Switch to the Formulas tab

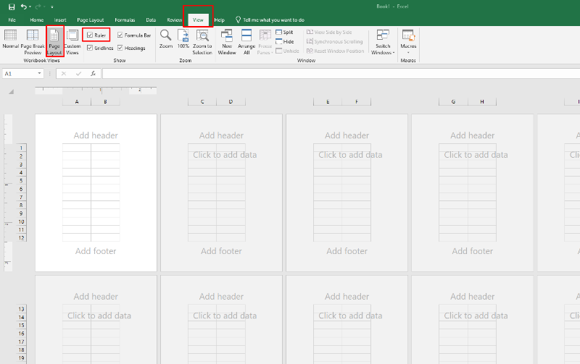(x=125, y=20)
